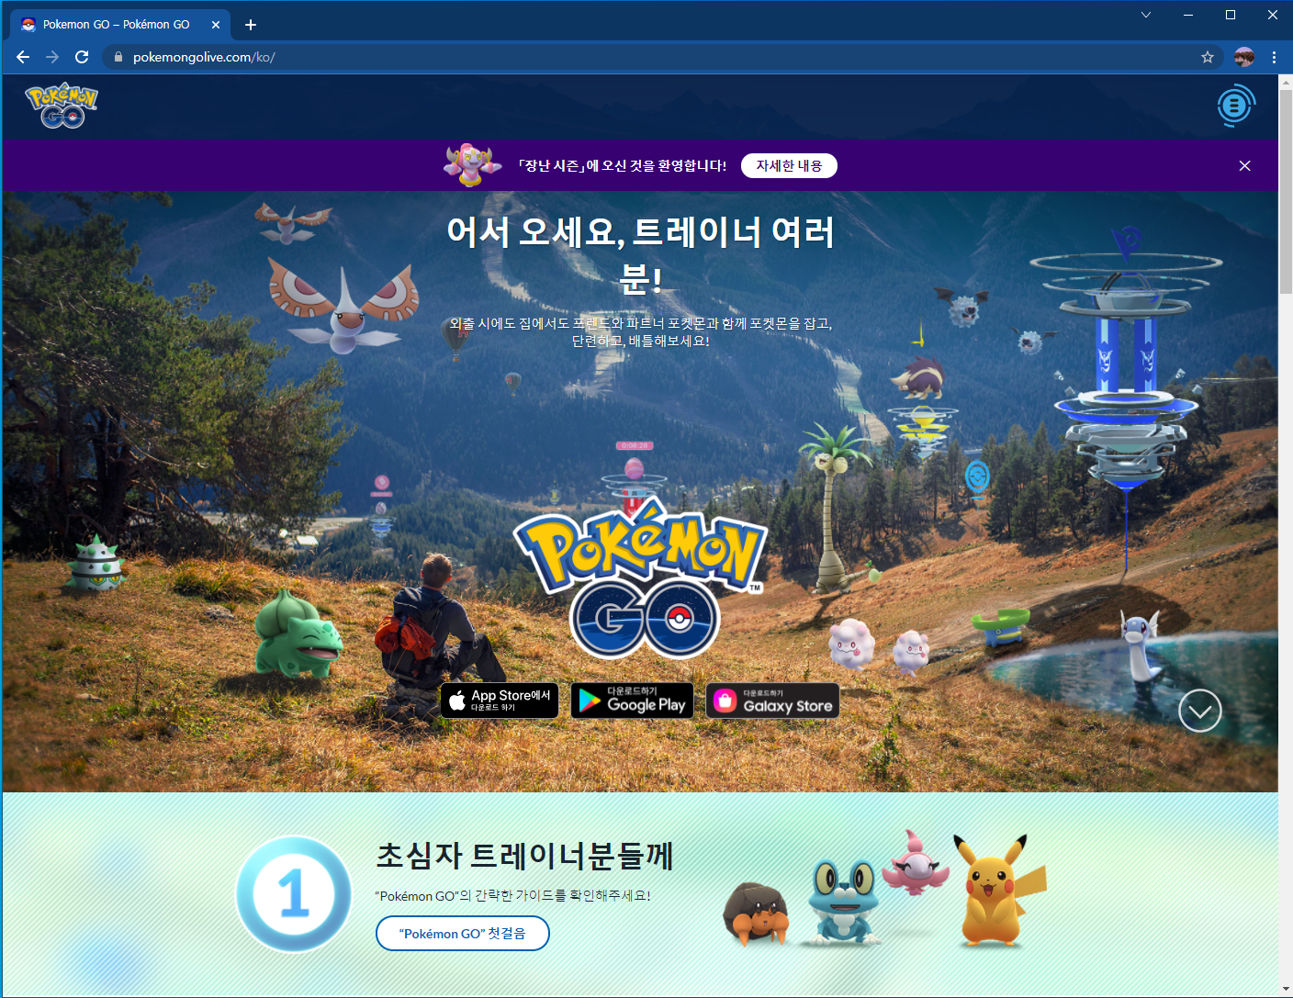Screen dimensions: 1293x998
Task: Click the scrollbar down arrow
Action: pyautogui.click(x=1286, y=989)
